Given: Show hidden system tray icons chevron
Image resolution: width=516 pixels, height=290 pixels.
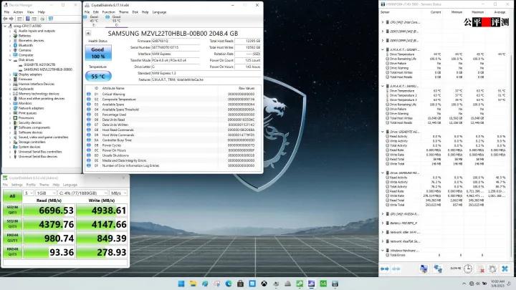Looking at the screenshot, I should [464, 284].
